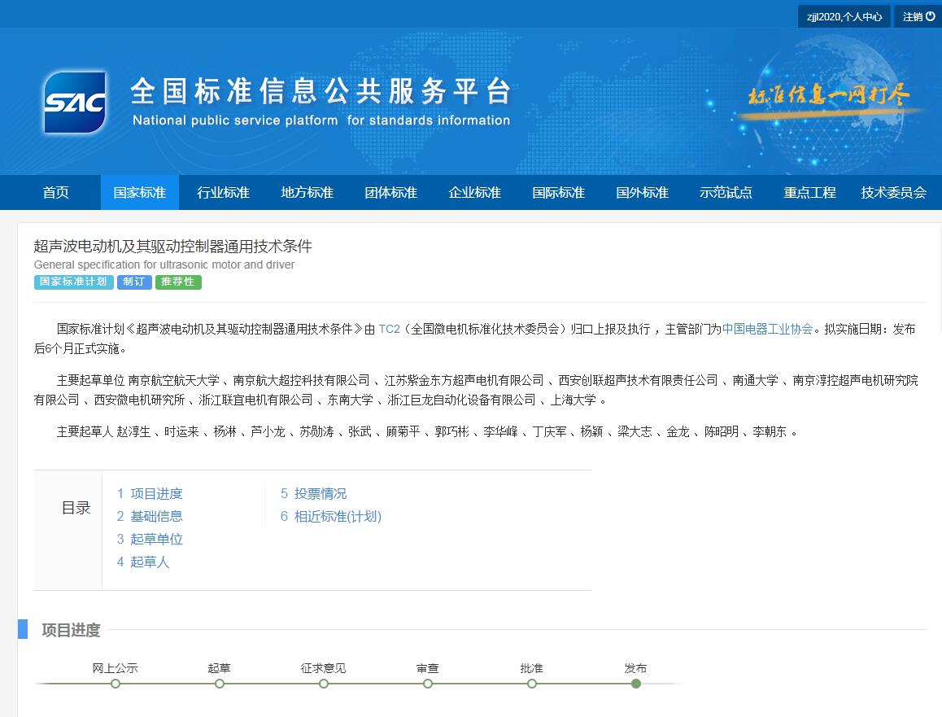Screen dimensions: 942x717
Task: Click the 发布 progress stage marker
Action: pyautogui.click(x=636, y=683)
